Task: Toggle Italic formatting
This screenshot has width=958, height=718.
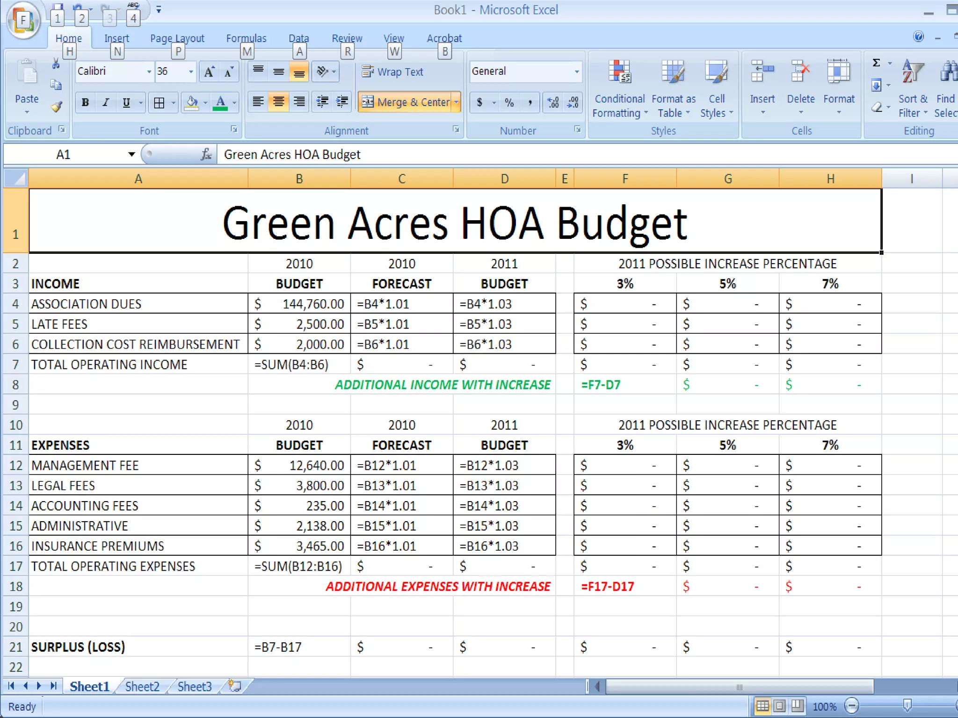Action: (106, 102)
